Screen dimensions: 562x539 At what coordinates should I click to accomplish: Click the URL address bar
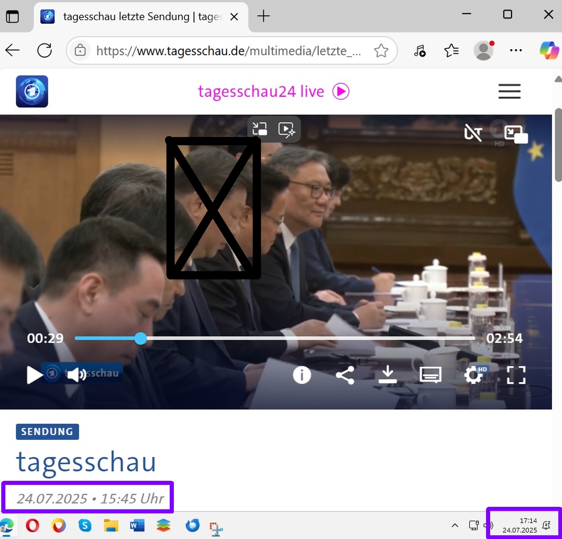point(228,51)
